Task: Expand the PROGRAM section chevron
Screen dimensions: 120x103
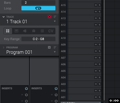Action: pyautogui.click(x=3, y=47)
